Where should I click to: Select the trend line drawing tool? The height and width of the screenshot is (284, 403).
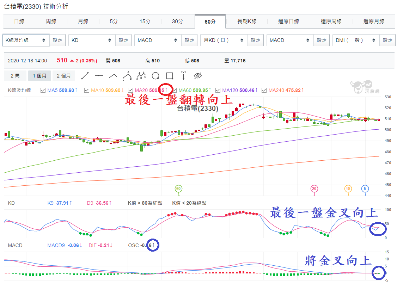point(85,76)
